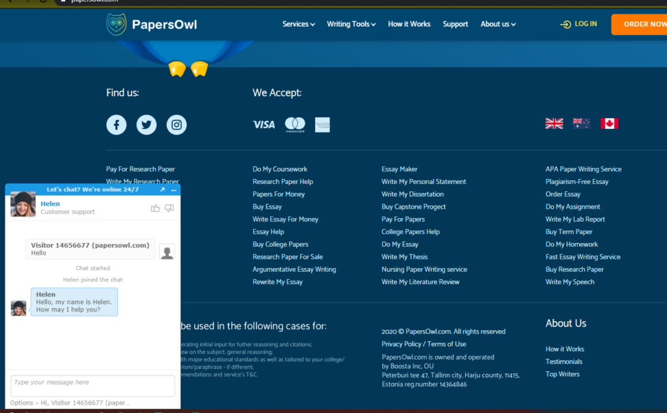Image resolution: width=667 pixels, height=413 pixels.
Task: Open Argumentative Essay Writing link
Action: pos(294,269)
